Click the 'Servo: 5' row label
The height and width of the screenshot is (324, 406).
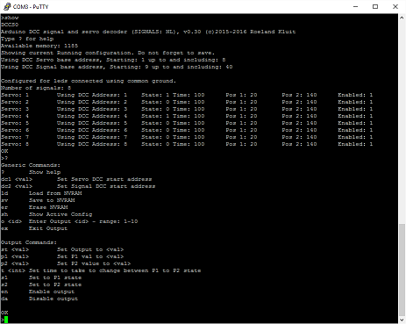(15, 123)
